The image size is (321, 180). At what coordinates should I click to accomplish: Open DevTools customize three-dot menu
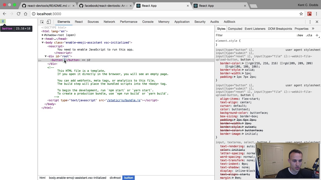click(310, 22)
